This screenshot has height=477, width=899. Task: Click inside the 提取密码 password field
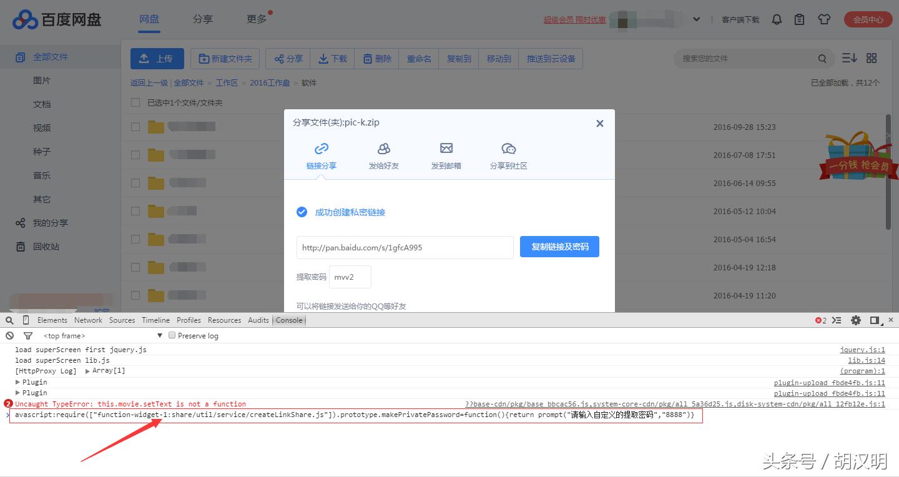point(350,277)
